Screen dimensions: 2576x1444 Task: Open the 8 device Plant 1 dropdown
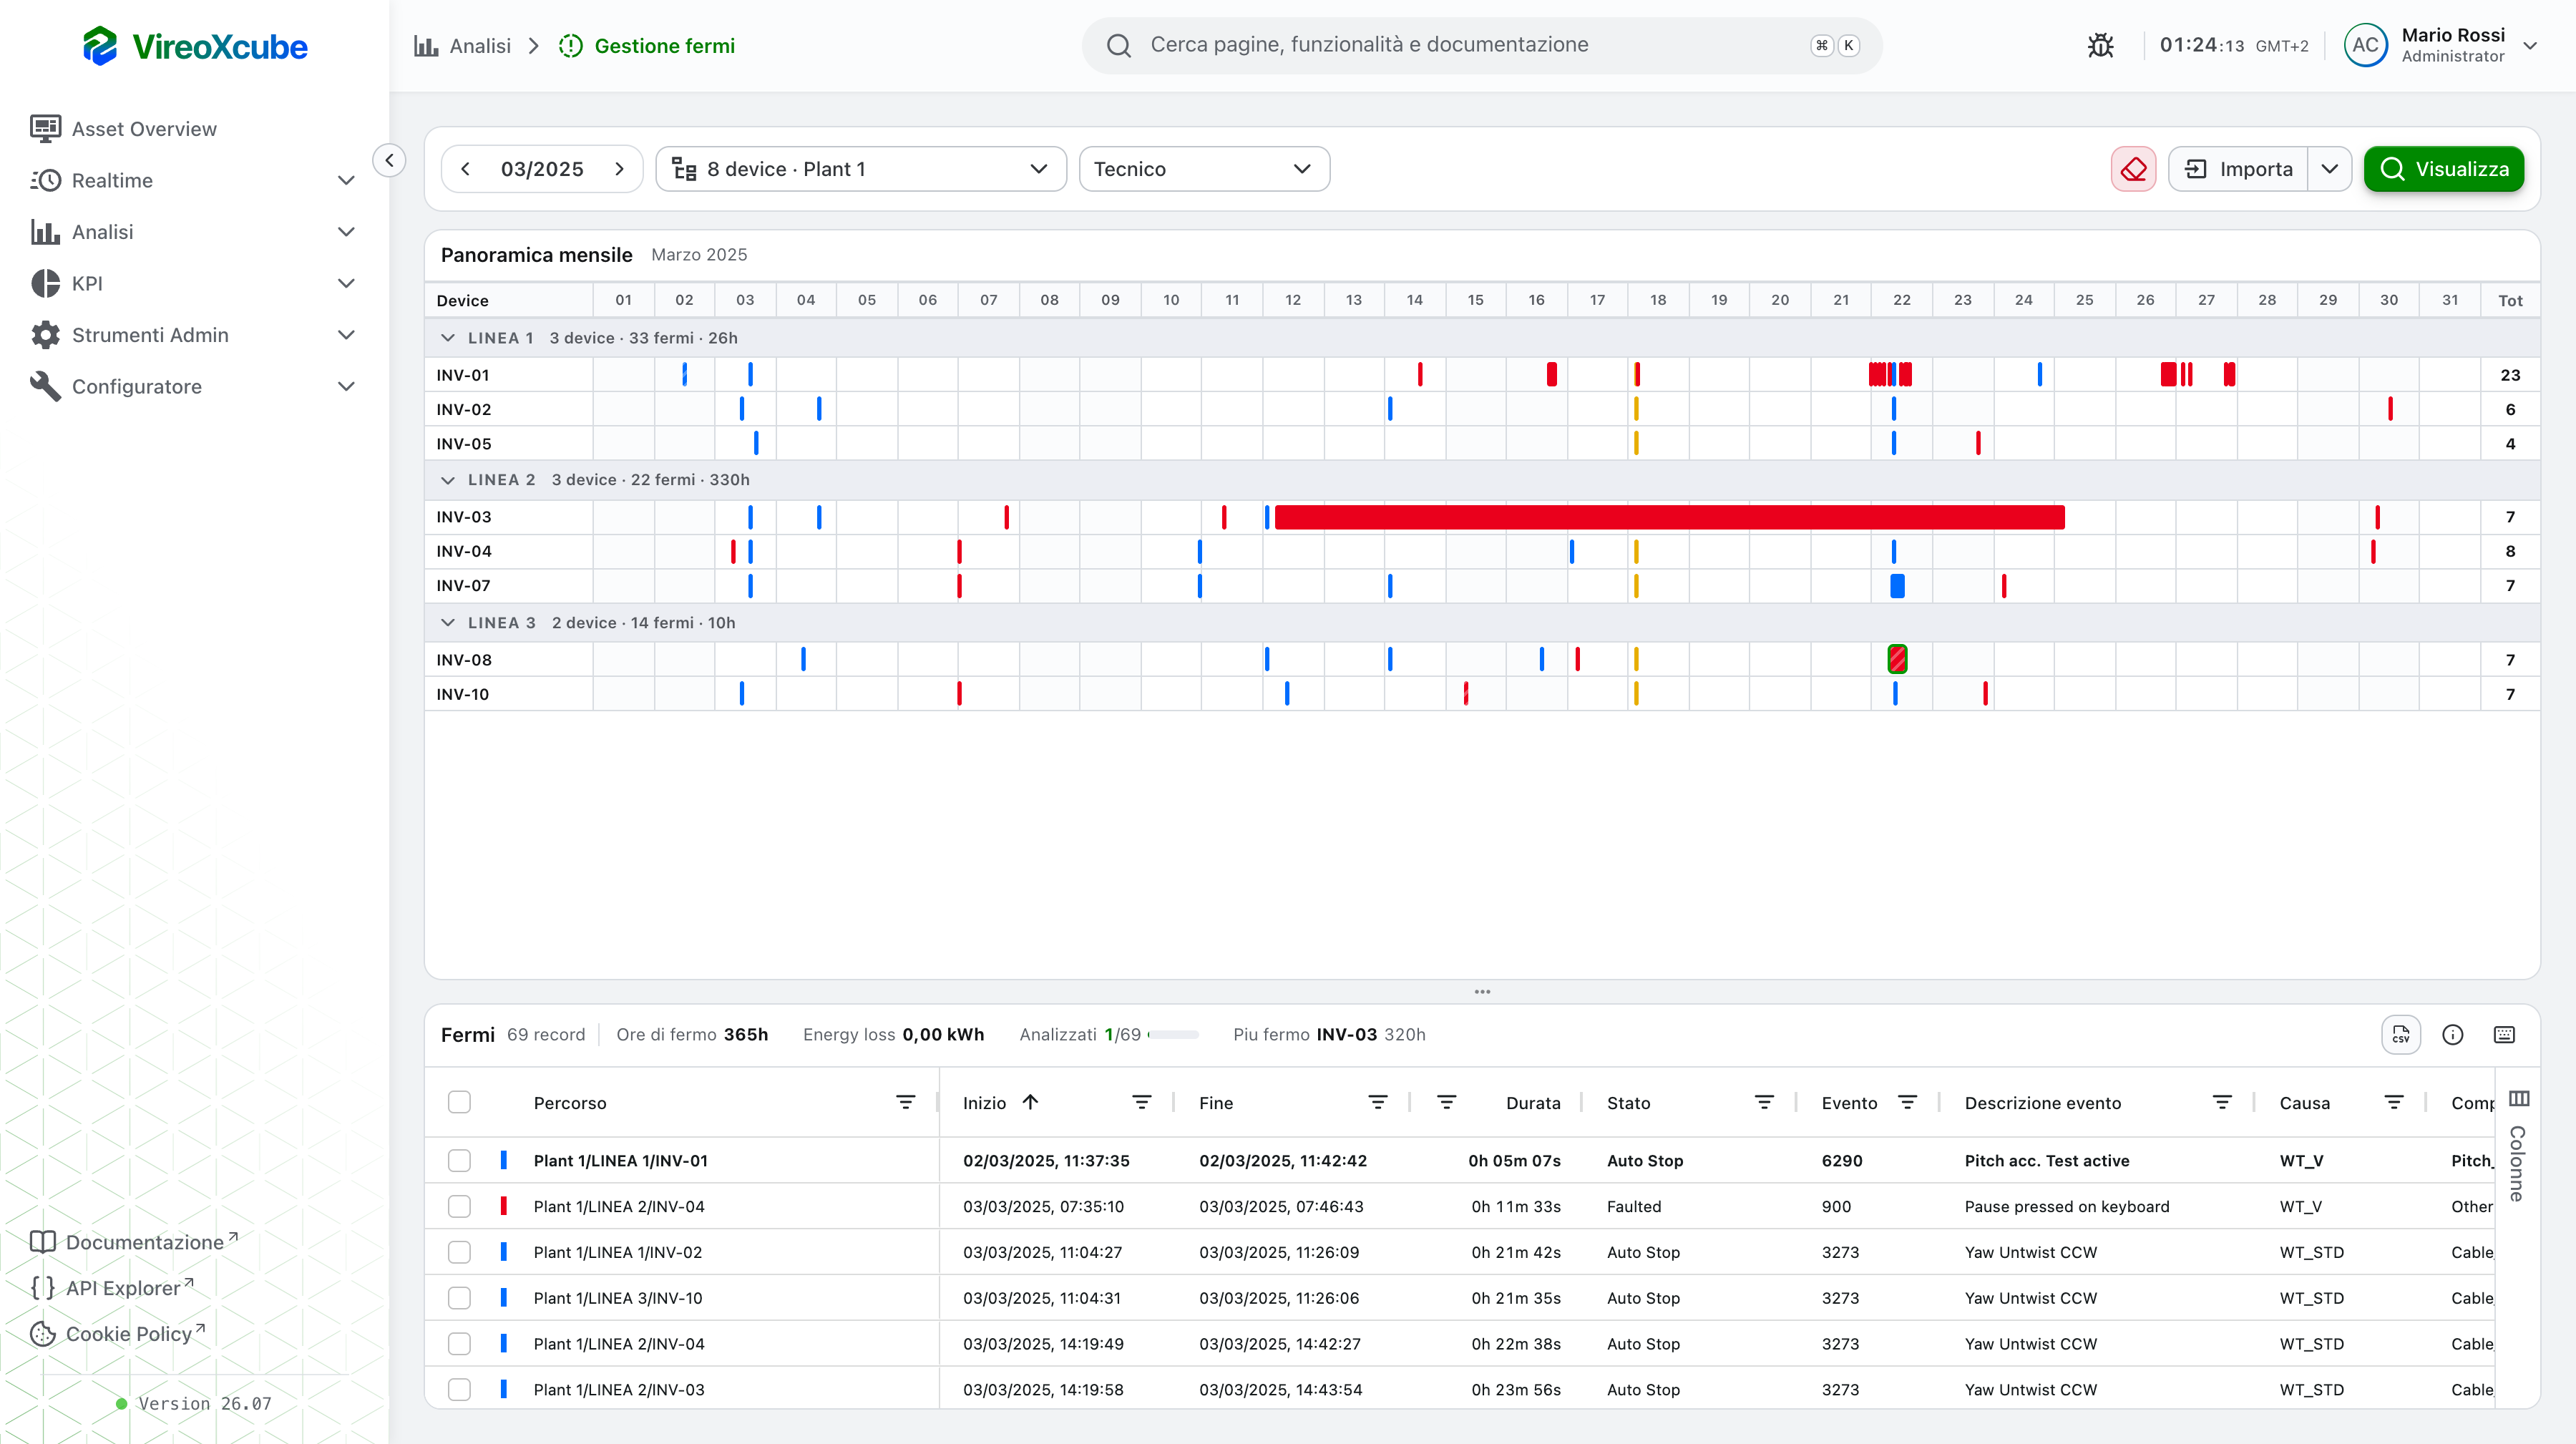coord(861,169)
